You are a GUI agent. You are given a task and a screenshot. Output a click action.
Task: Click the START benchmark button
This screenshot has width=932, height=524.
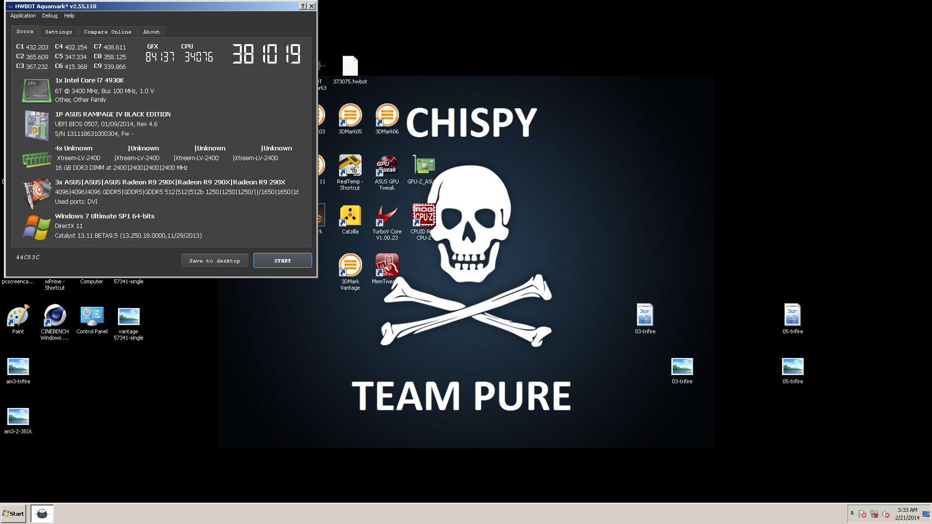click(283, 261)
